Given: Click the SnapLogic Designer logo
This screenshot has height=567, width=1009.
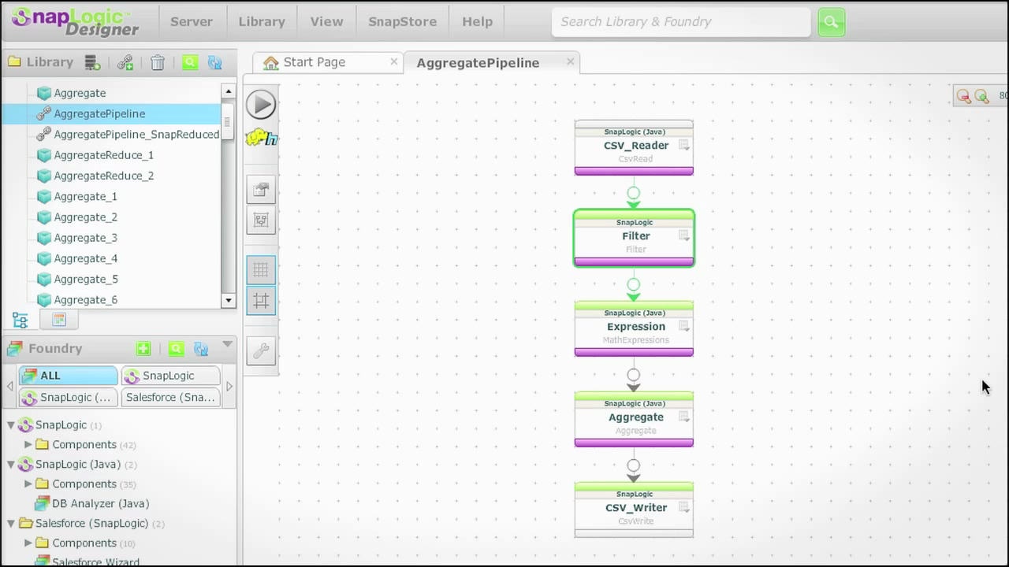Looking at the screenshot, I should click(75, 22).
